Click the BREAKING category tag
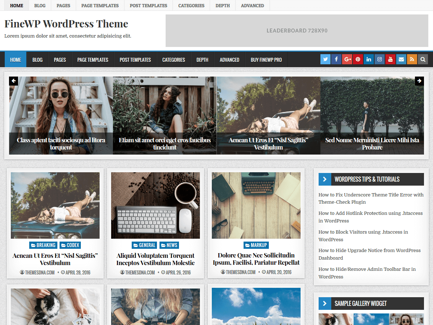This screenshot has height=325, width=433. tap(43, 245)
